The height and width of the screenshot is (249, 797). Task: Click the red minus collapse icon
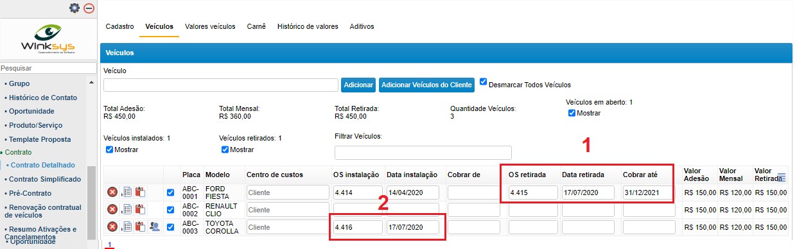[89, 8]
